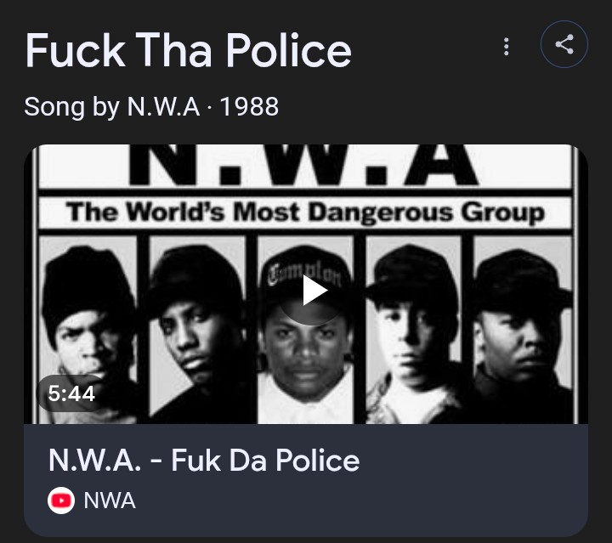The height and width of the screenshot is (543, 612).
Task: Select the NWA channel name beside YouTube logo
Action: tap(110, 501)
